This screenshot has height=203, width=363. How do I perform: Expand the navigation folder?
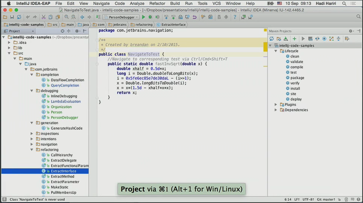[32, 144]
